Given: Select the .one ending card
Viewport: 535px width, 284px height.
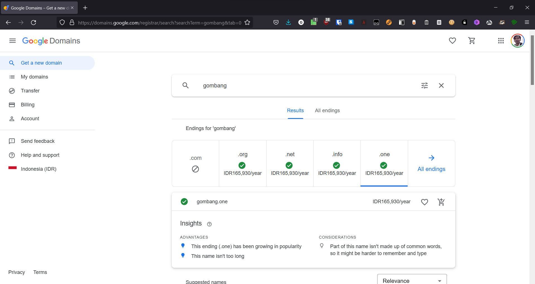Looking at the screenshot, I should pos(384,163).
